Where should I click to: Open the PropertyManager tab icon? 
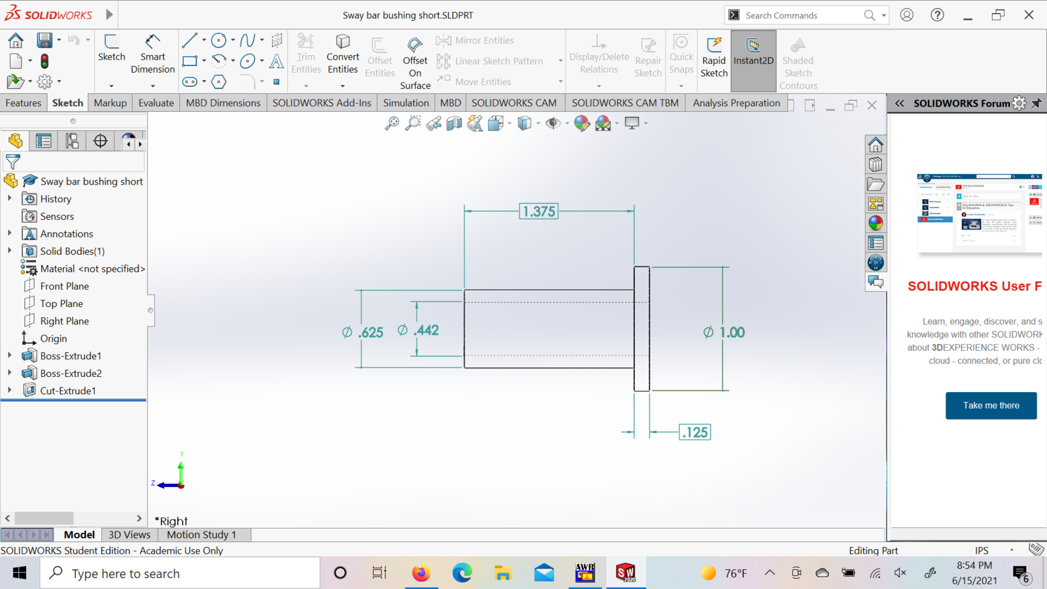(x=44, y=141)
